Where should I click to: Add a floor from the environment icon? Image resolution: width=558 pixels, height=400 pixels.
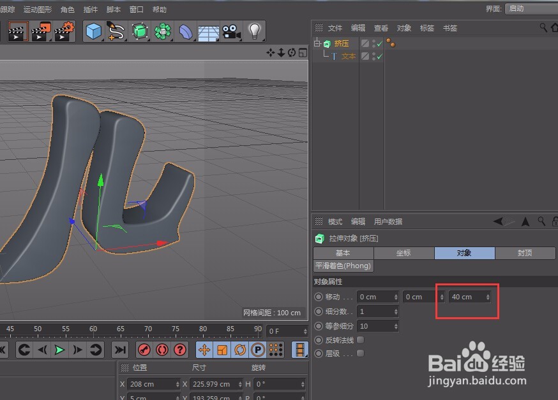209,31
